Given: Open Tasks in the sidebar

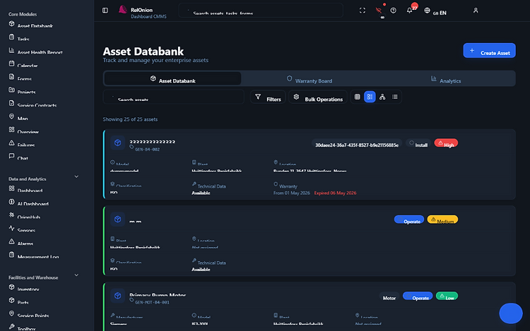Looking at the screenshot, I should point(19,38).
